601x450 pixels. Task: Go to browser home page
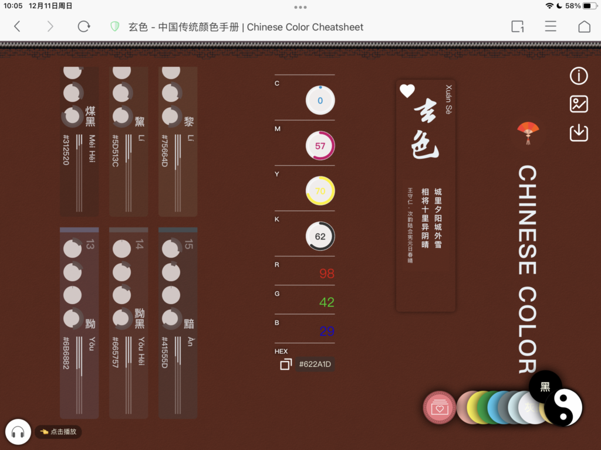coord(584,26)
